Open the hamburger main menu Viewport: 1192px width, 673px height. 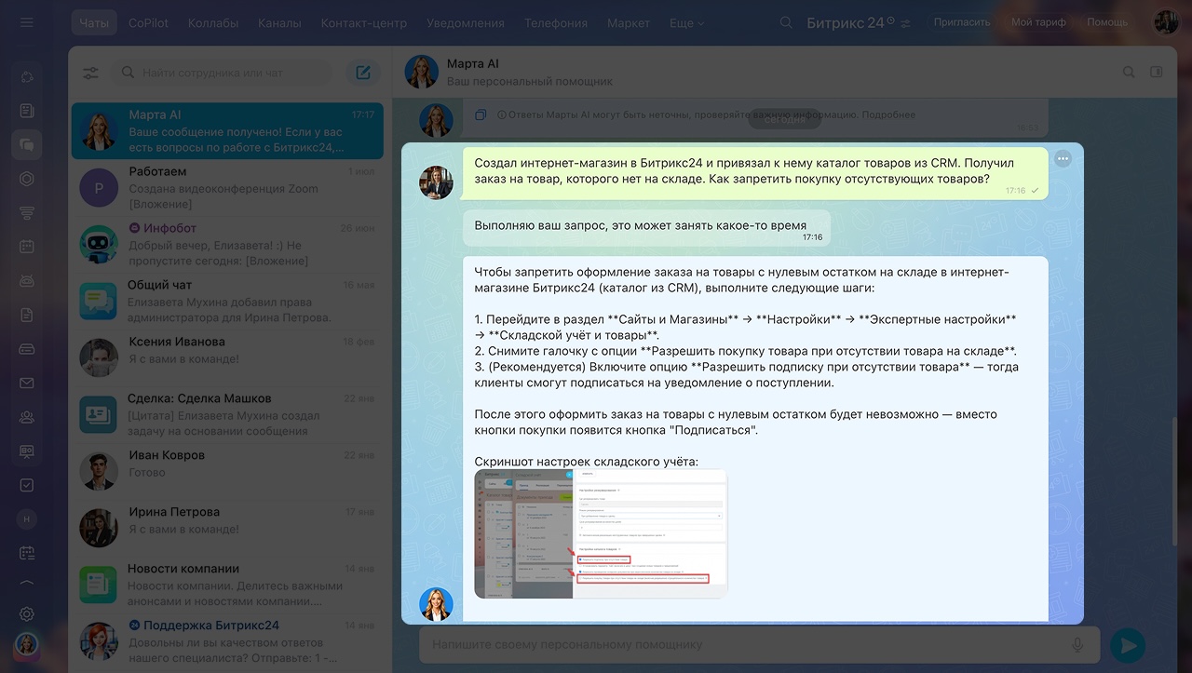pyautogui.click(x=26, y=22)
